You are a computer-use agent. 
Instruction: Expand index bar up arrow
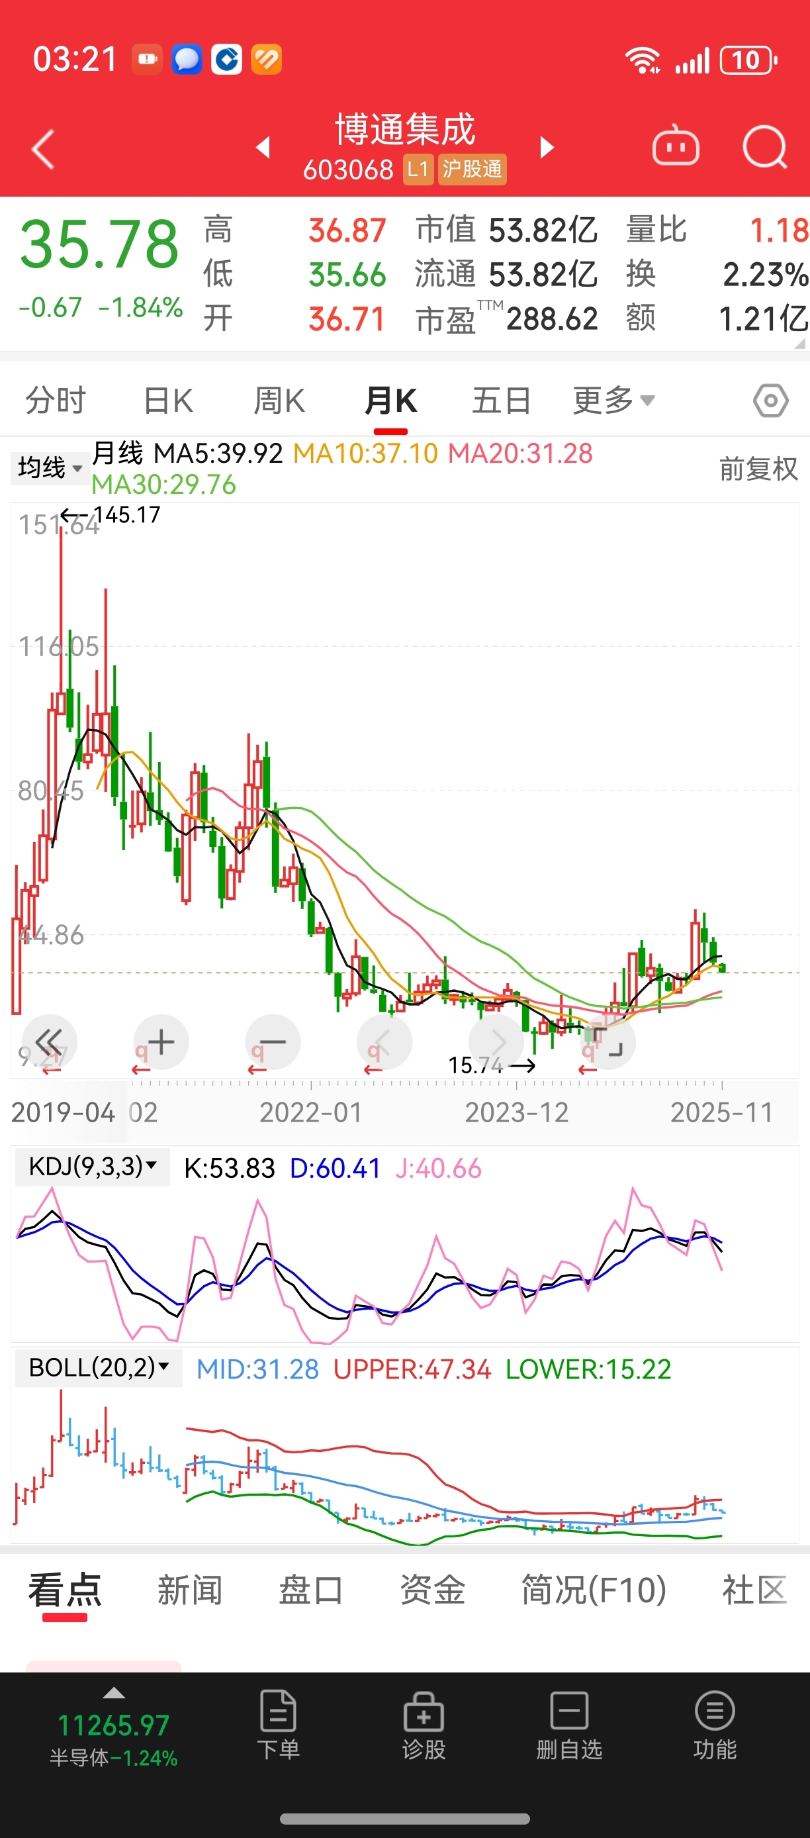[x=114, y=1693]
